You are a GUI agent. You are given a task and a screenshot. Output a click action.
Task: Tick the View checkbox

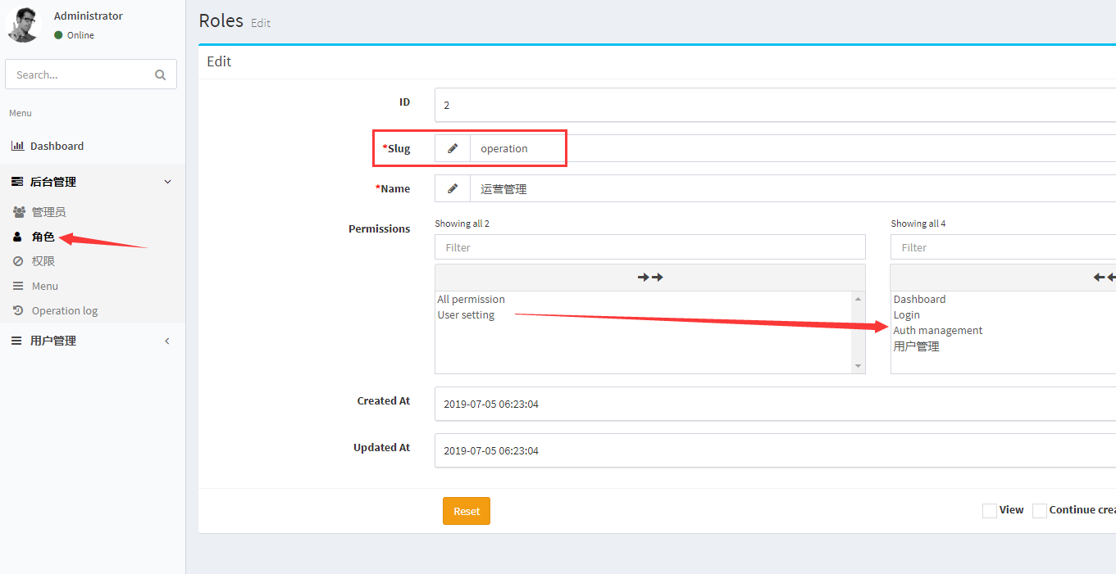(990, 511)
